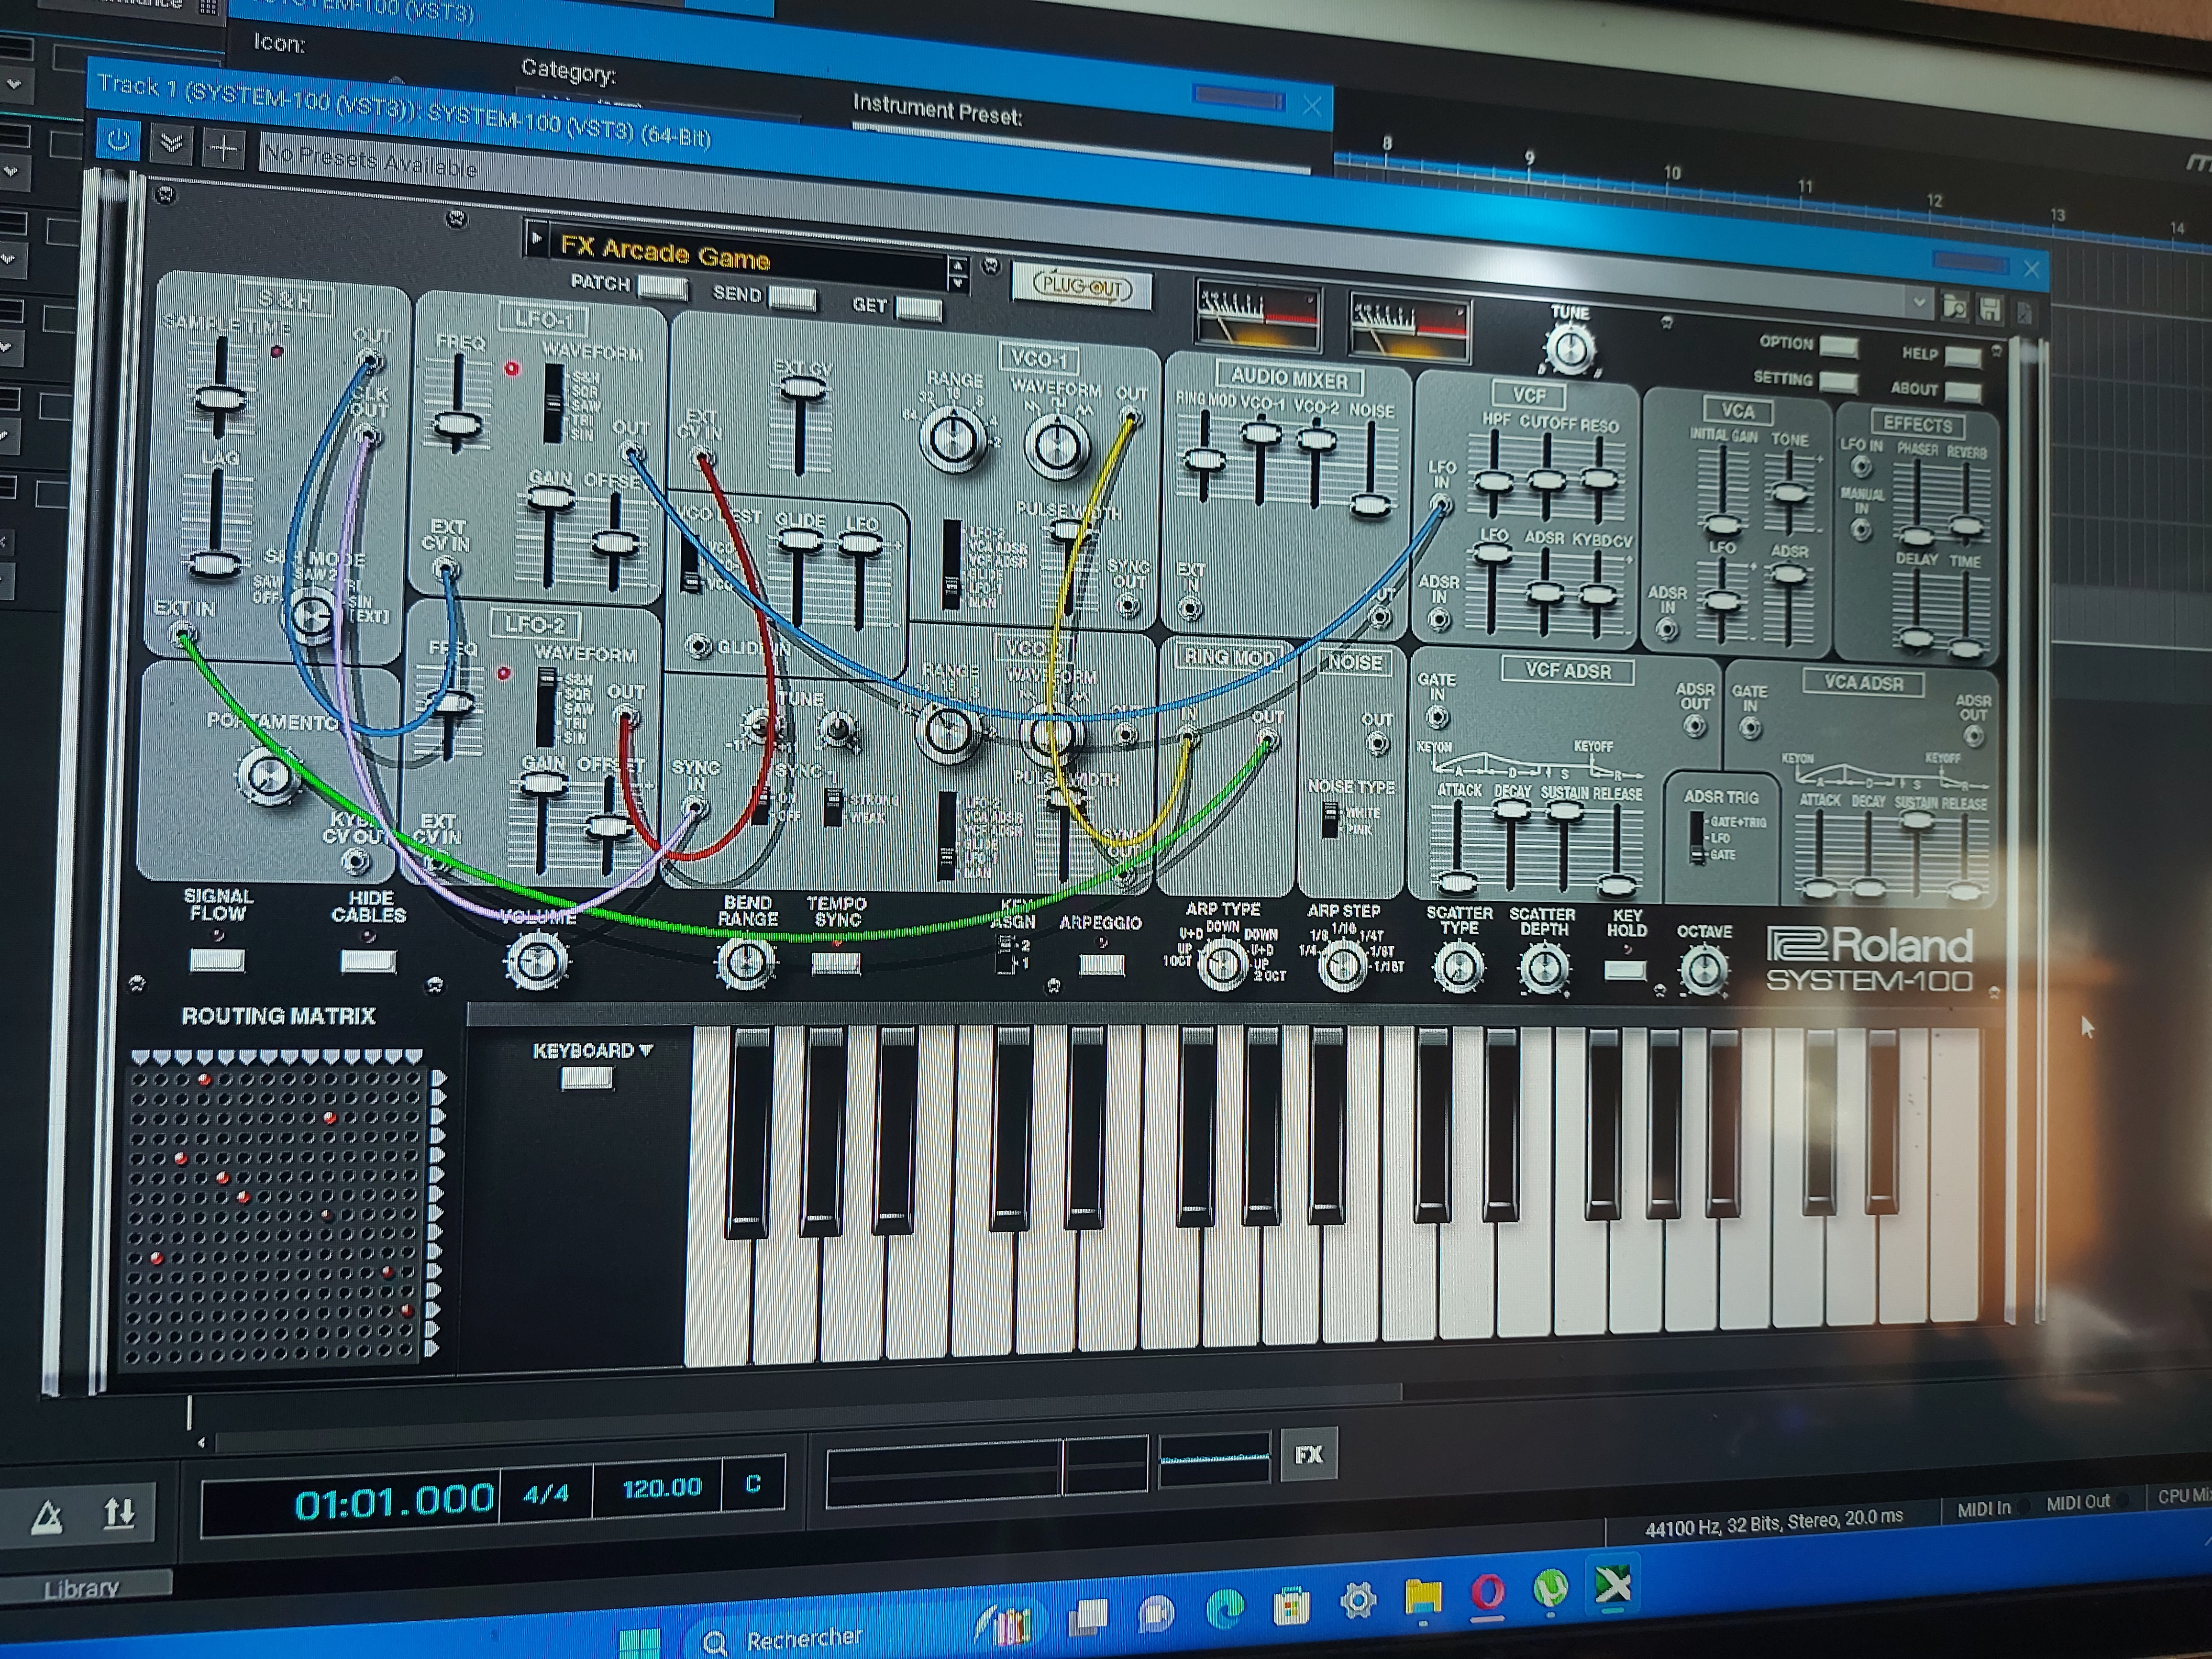Viewport: 2212px width, 1659px height.
Task: Click the SETTING button
Action: 1838,382
